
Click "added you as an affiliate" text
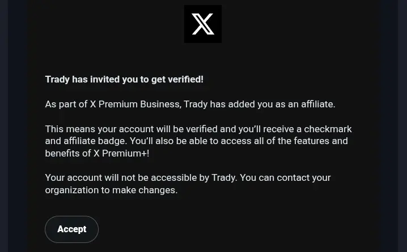pyautogui.click(x=283, y=105)
